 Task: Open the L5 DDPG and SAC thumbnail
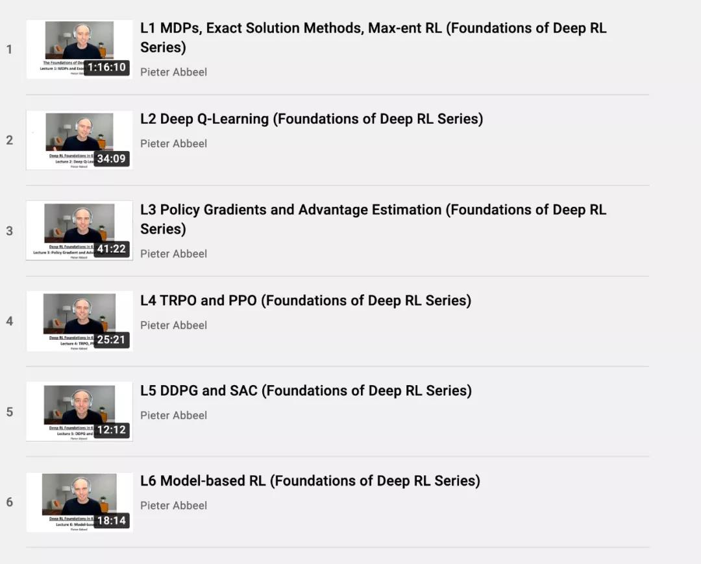(80, 411)
